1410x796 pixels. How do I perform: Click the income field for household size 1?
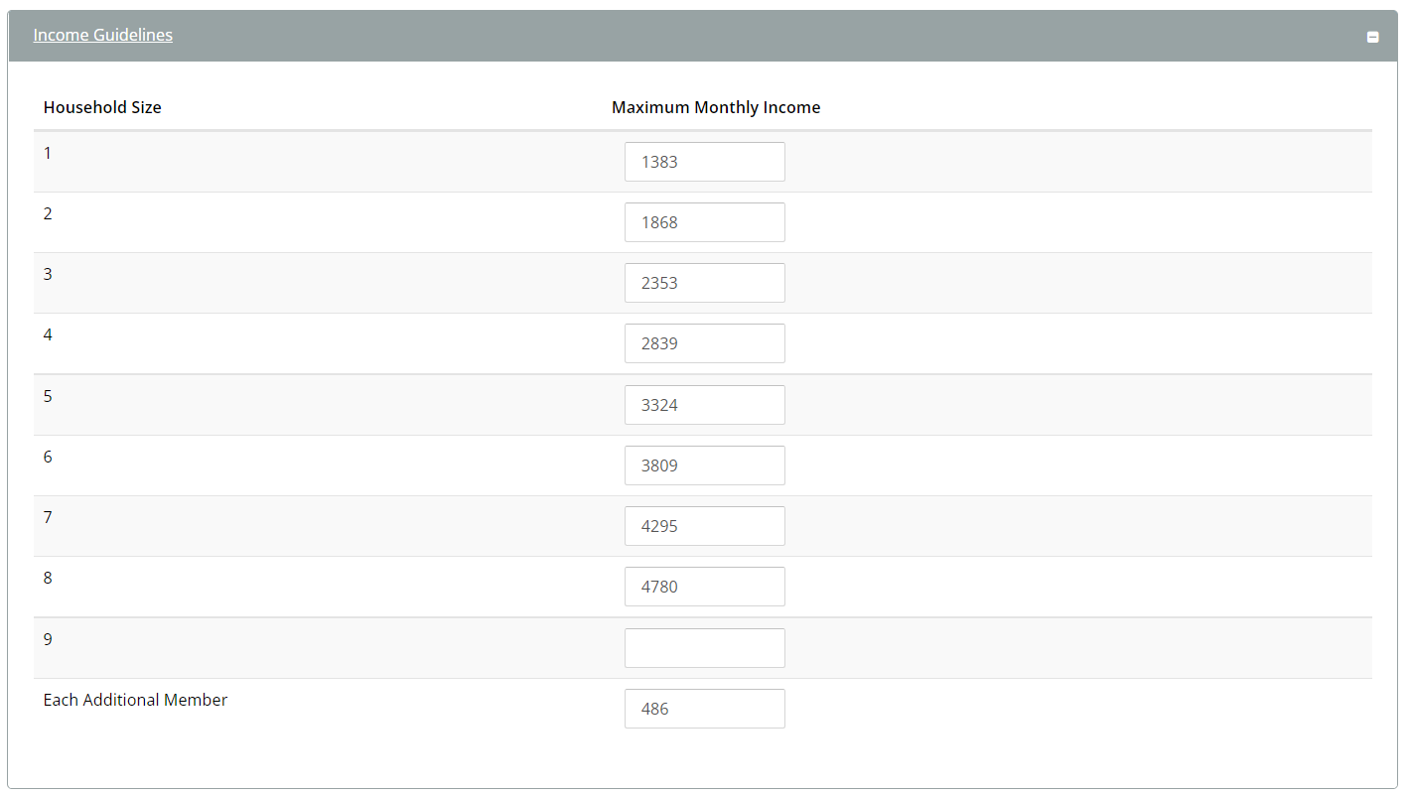coord(704,162)
